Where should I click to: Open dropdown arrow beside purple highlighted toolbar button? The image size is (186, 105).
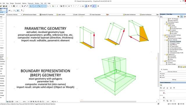[x=96, y=6]
